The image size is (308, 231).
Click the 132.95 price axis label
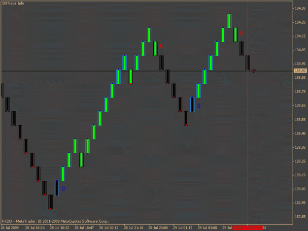pyautogui.click(x=300, y=203)
